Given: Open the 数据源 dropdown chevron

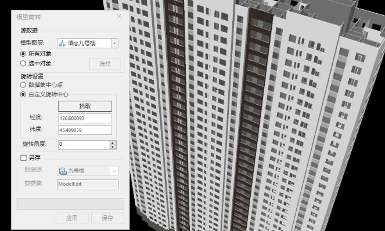Looking at the screenshot, I should point(114,171).
